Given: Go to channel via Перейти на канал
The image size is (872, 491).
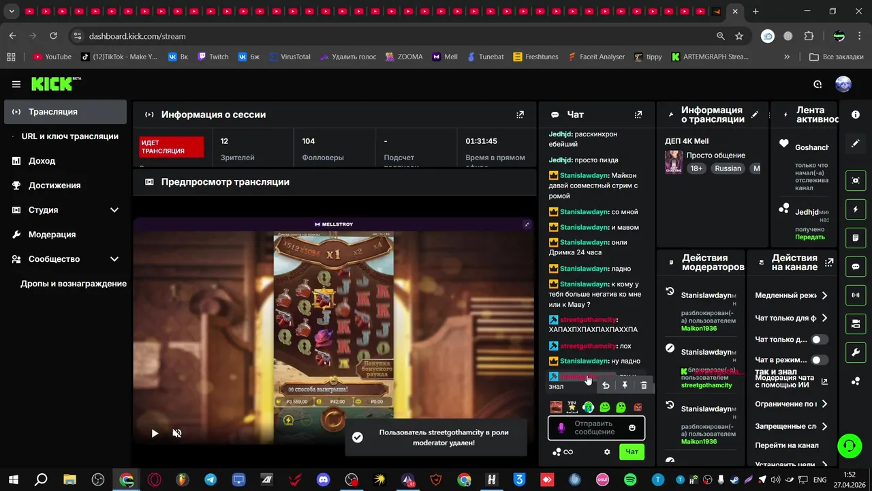Looking at the screenshot, I should point(787,445).
